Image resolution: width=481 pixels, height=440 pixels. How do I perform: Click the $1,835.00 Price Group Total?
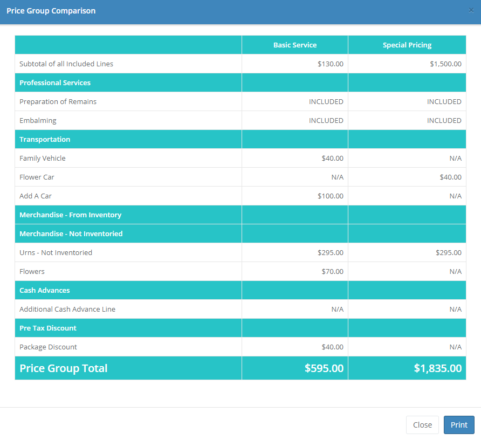[437, 368]
